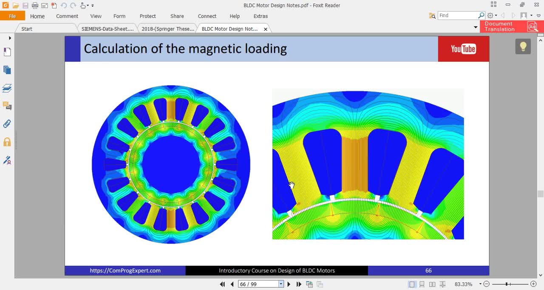Open the Bookmarks panel icon in sidebar
The width and height of the screenshot is (544, 290).
coord(7,52)
